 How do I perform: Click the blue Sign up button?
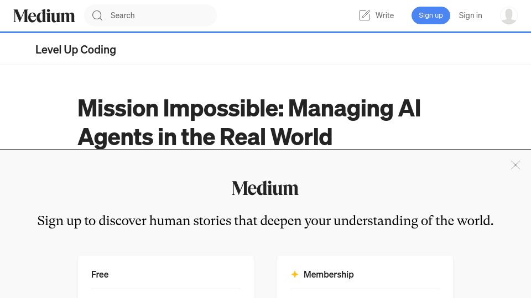coord(431,15)
